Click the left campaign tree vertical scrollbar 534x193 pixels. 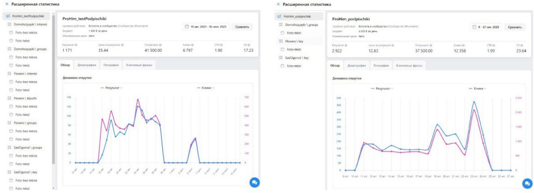(x=54, y=88)
